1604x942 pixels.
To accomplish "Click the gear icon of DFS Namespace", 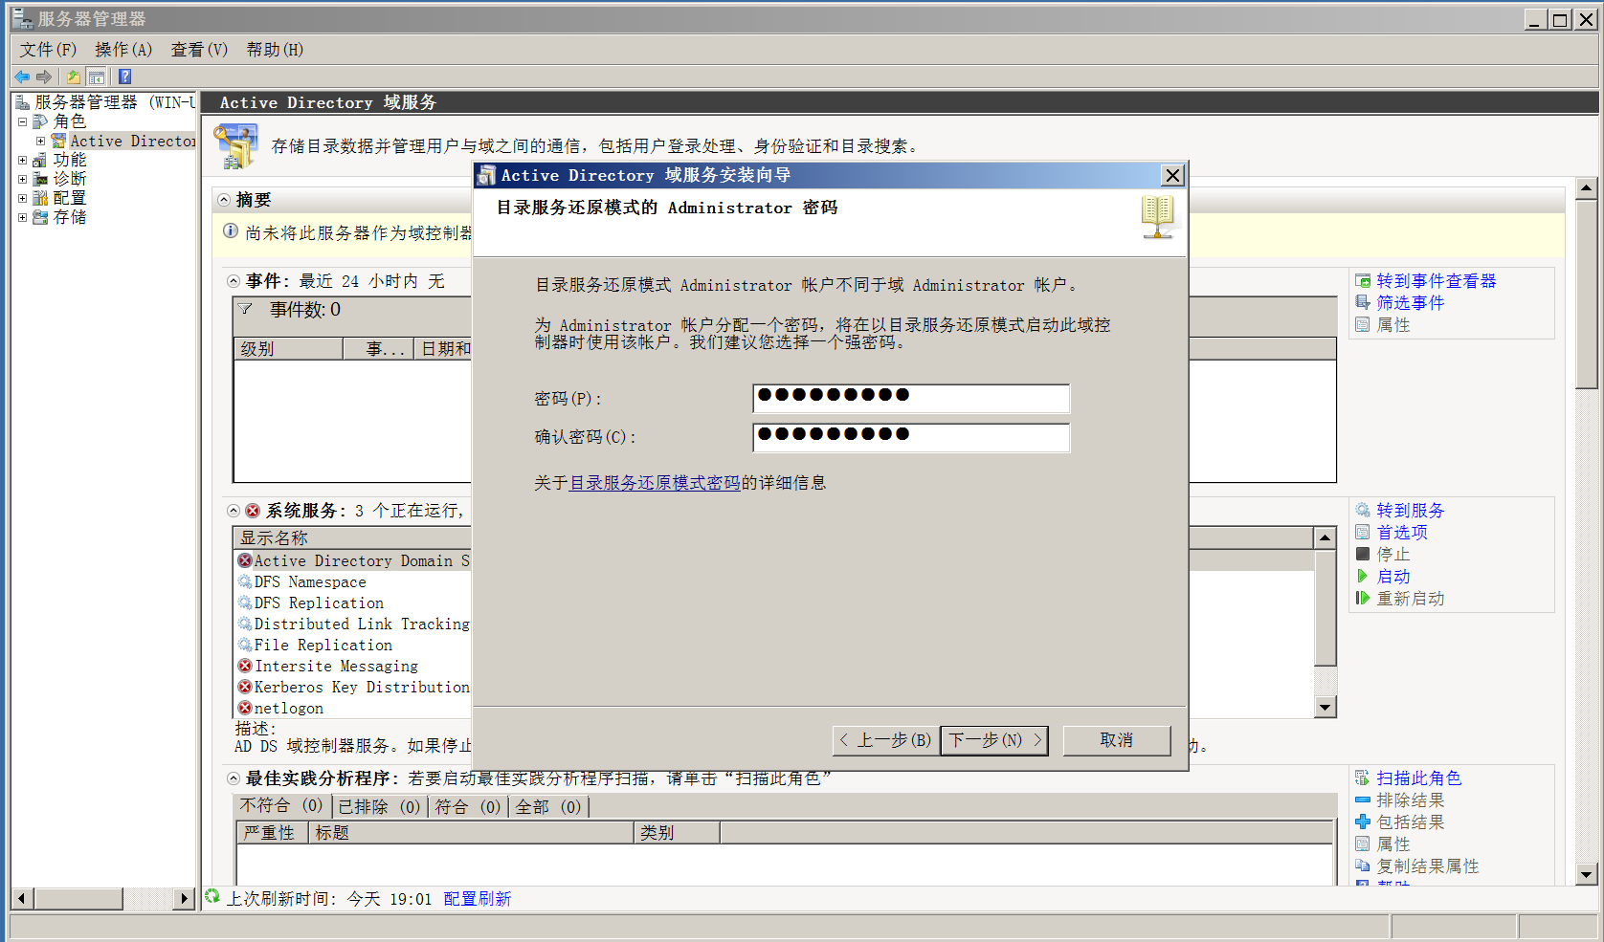I will tap(245, 582).
